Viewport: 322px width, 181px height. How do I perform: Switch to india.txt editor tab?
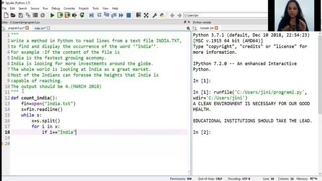pos(40,28)
